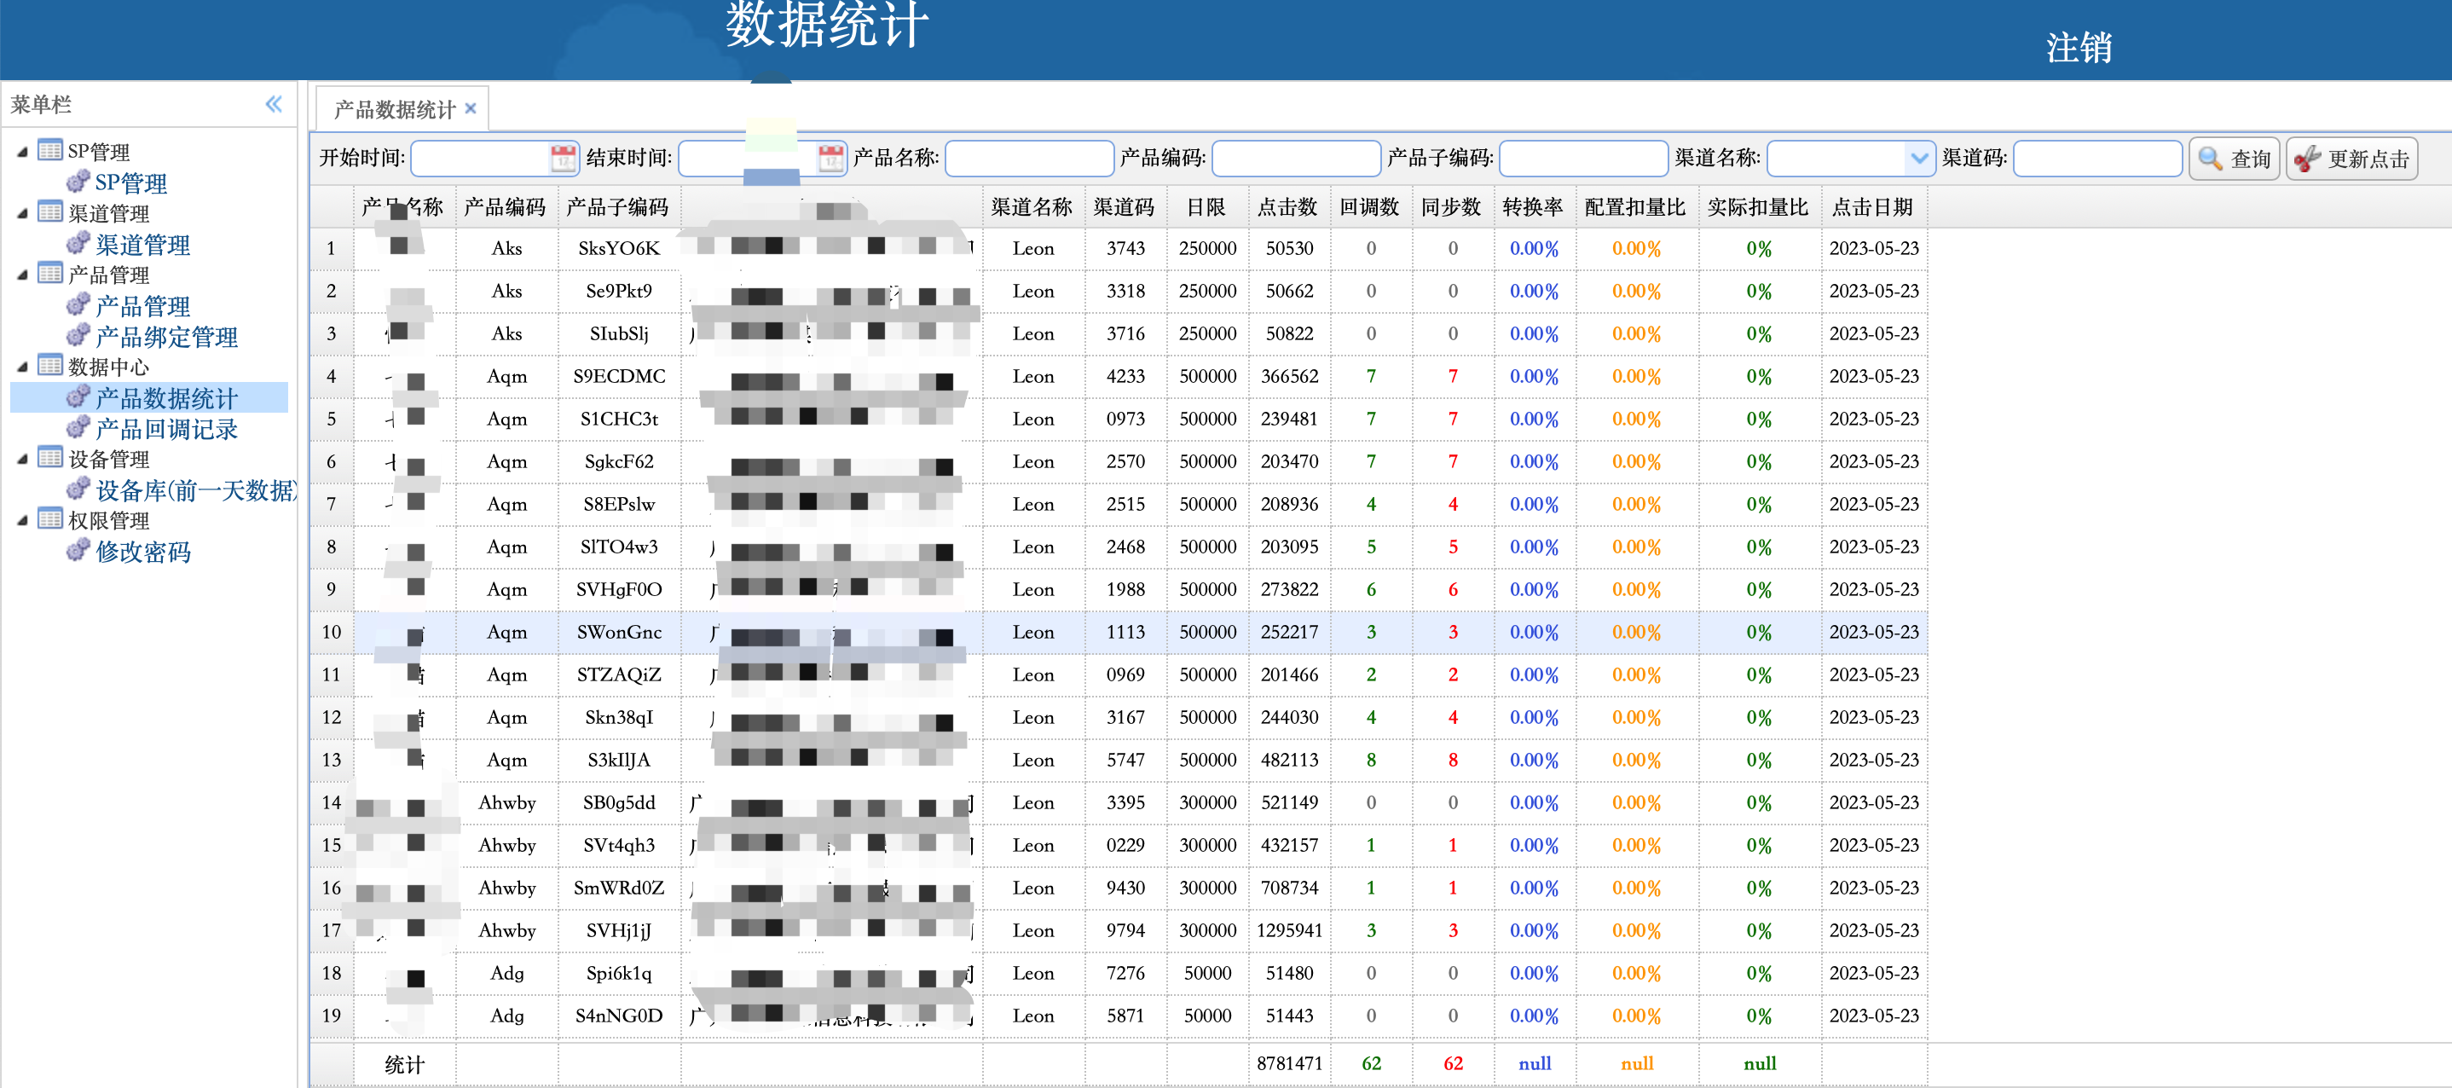The width and height of the screenshot is (2452, 1088).
Task: Select sub-code cell Spi6k1q
Action: point(619,973)
